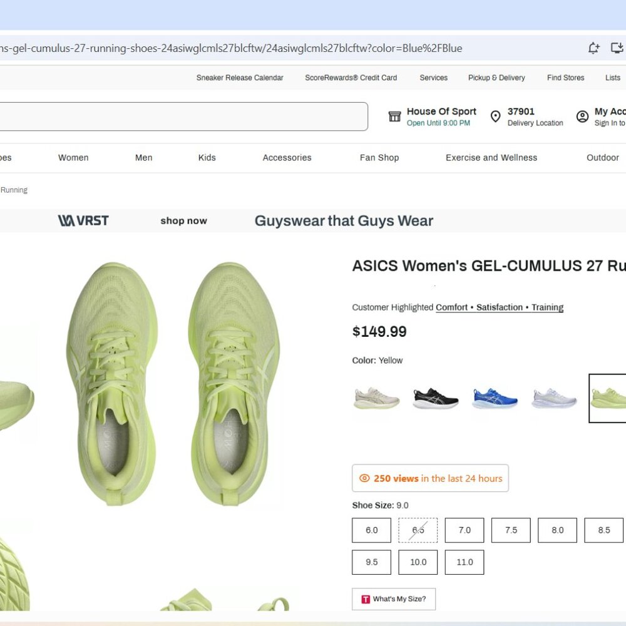Image resolution: width=626 pixels, height=626 pixels.
Task: Select shoe size 8.0
Action: (x=557, y=530)
